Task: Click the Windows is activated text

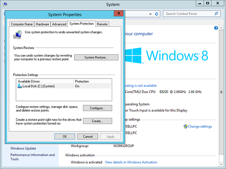Action: click(87, 162)
